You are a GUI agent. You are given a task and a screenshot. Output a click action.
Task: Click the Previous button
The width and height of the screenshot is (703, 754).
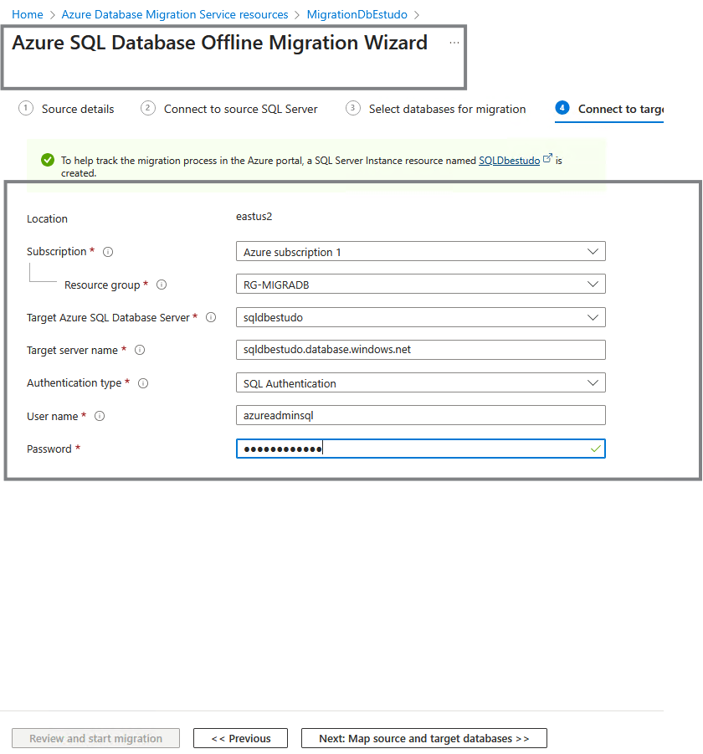point(240,738)
